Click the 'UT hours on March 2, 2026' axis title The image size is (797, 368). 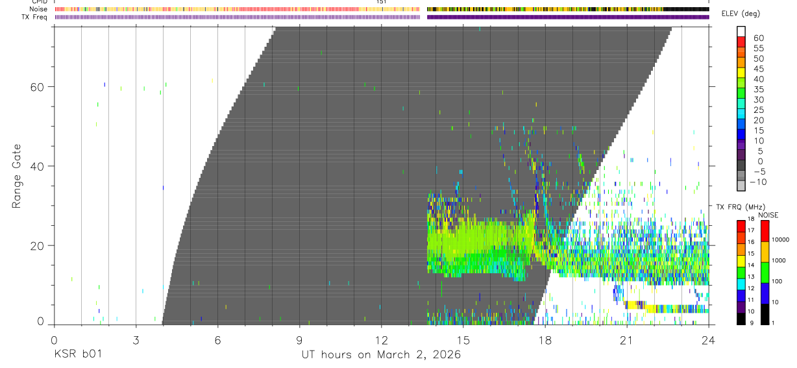coord(381,355)
